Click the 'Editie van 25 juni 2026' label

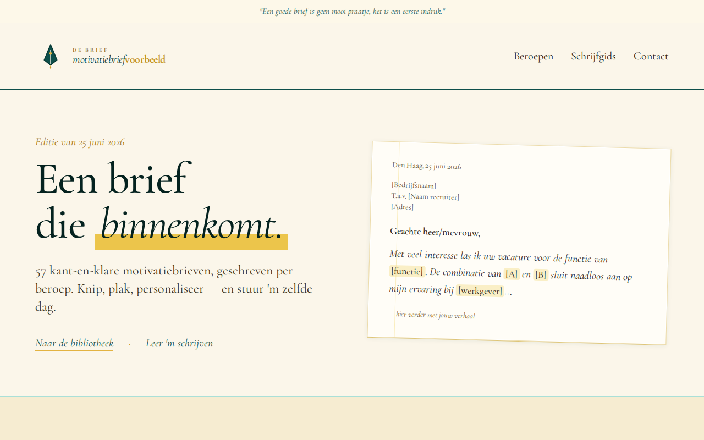pos(80,142)
